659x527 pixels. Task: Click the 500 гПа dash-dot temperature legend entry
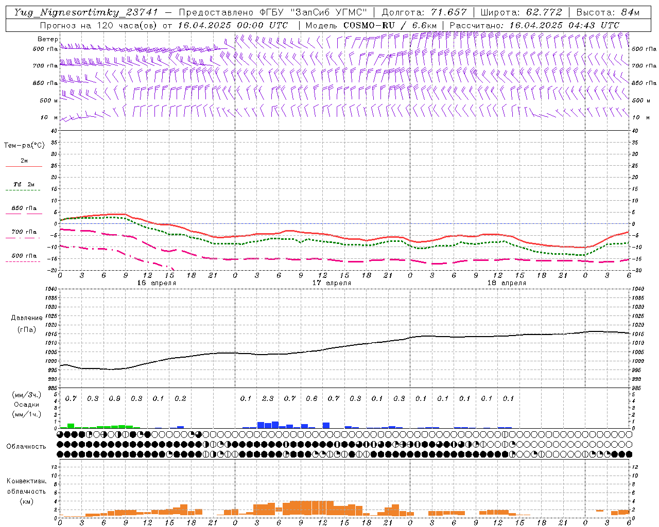[24, 256]
